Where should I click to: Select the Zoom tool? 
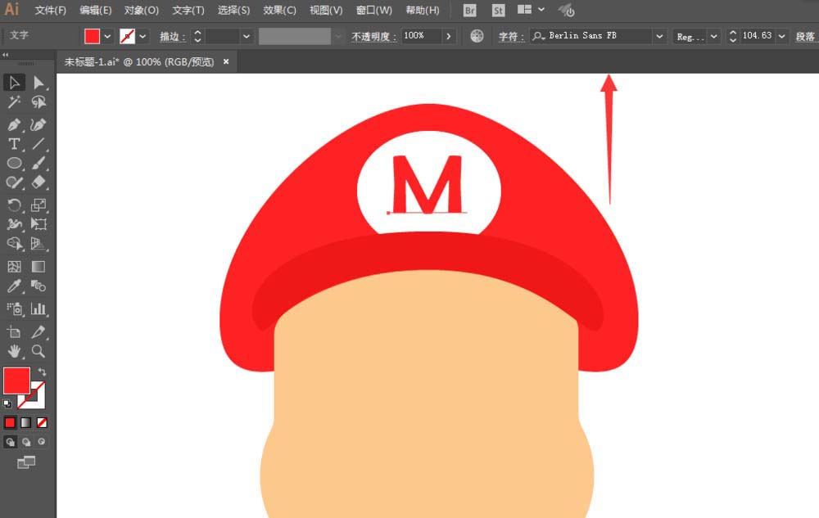click(38, 351)
